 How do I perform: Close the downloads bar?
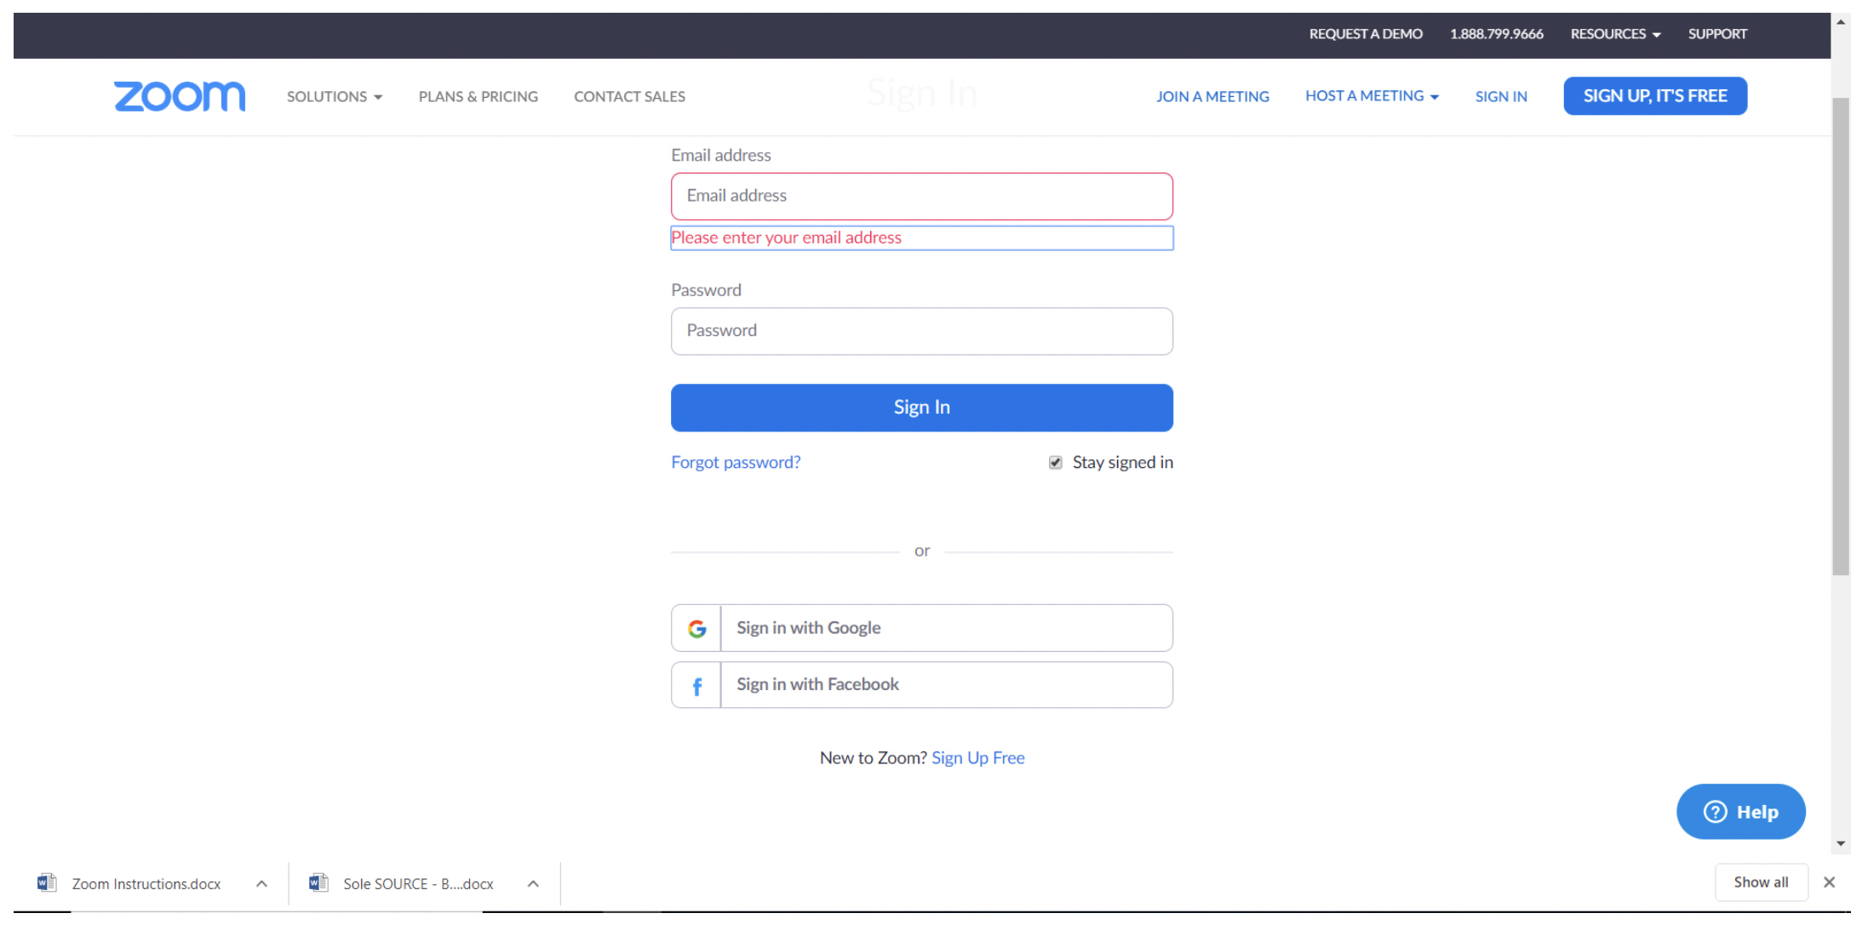coord(1829,882)
